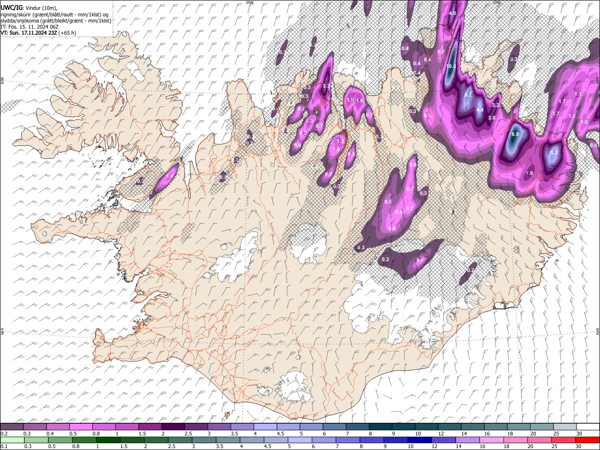Click top legend swatch between 4 and 4.5
This screenshot has height=450, width=600.
[x=265, y=427]
